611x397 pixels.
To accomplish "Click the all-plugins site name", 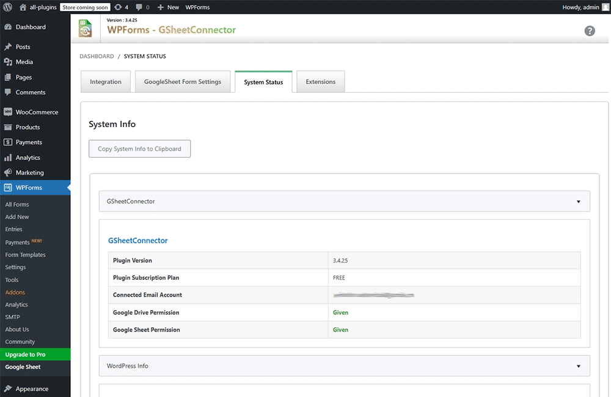I will tap(43, 7).
